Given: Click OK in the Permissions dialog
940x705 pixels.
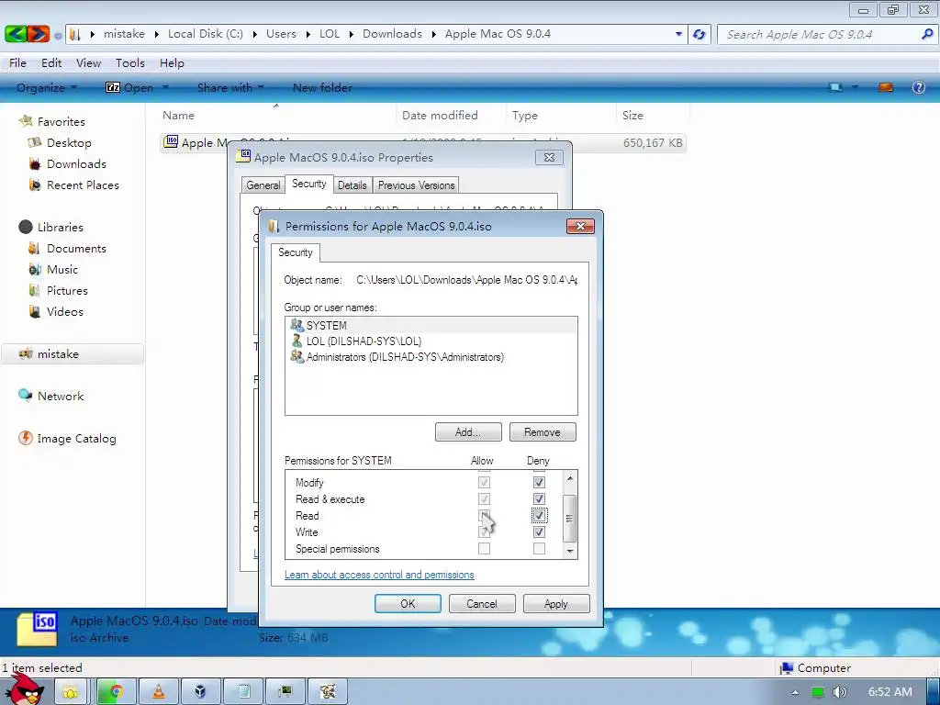Looking at the screenshot, I should [408, 604].
